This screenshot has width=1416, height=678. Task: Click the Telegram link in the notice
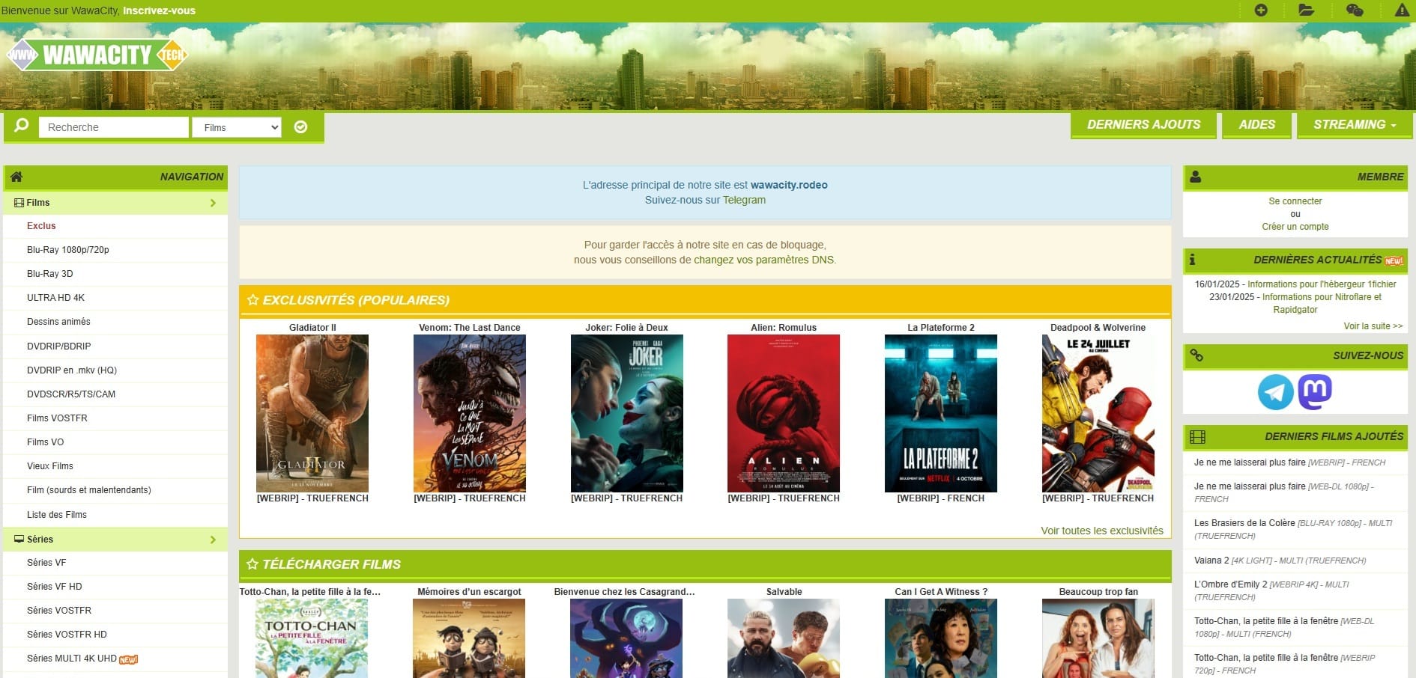pyautogui.click(x=744, y=200)
